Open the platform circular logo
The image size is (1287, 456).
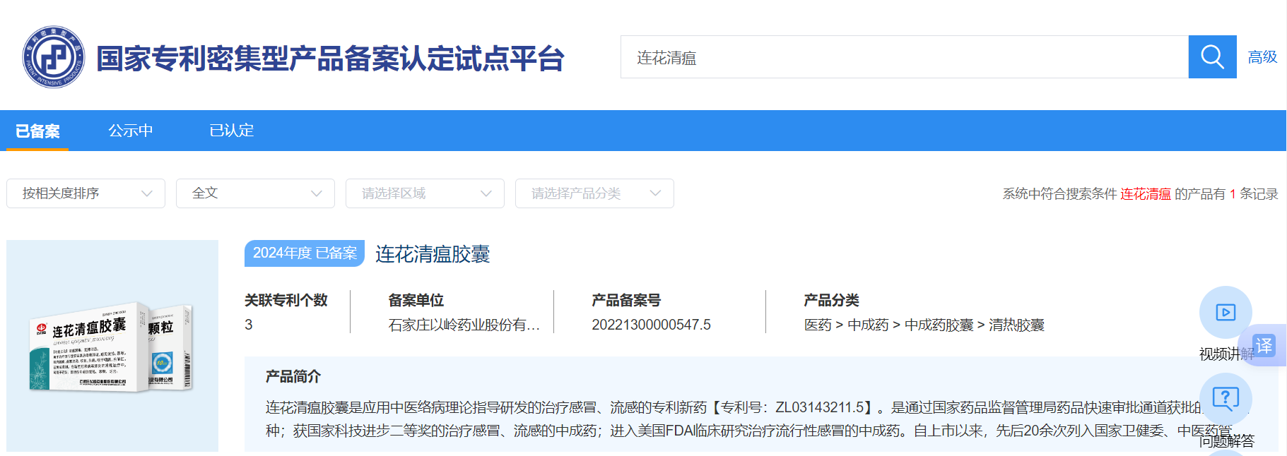54,57
